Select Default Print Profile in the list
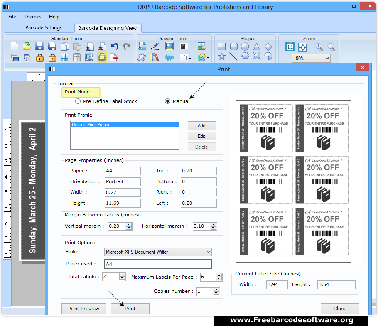This screenshot has width=378, height=326. 125,124
